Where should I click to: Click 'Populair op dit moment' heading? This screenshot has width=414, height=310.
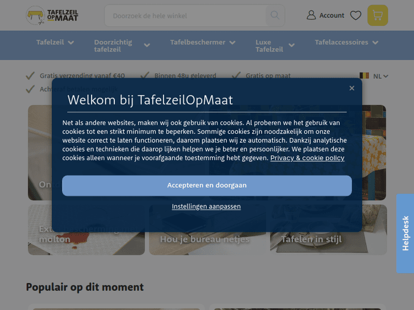[x=85, y=287]
